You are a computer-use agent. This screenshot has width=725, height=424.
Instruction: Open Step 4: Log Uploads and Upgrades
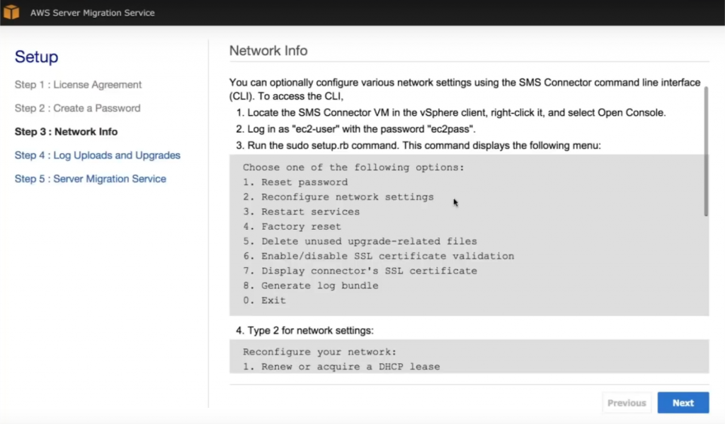pos(97,155)
